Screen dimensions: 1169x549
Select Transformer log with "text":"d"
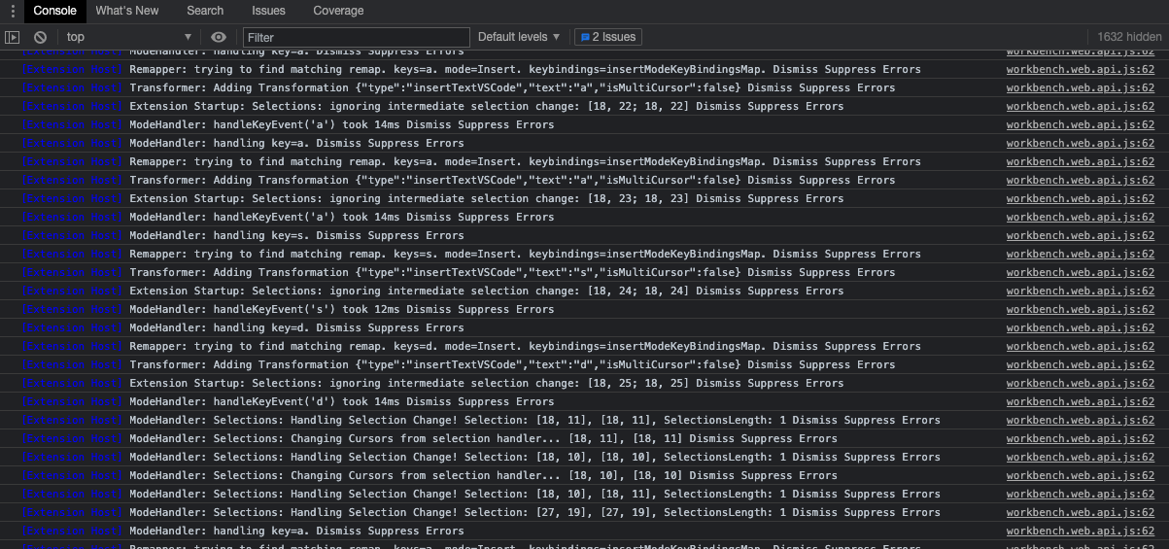[512, 364]
